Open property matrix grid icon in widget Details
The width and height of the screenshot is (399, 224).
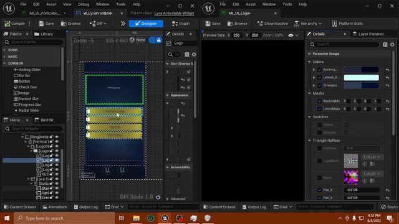pyautogui.click(x=187, y=55)
